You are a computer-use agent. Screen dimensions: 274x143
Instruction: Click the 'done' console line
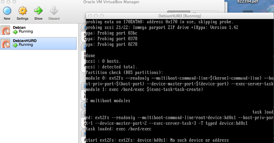coord(90,55)
